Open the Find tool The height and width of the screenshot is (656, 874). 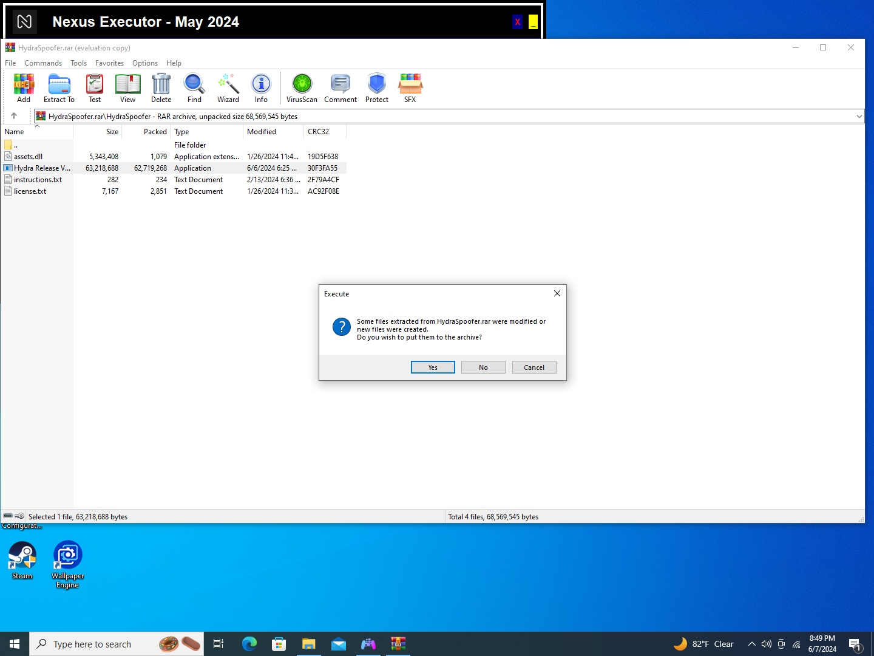(x=194, y=88)
